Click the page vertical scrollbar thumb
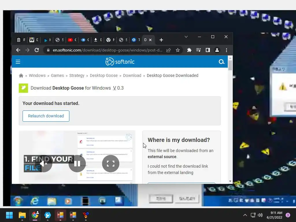The height and width of the screenshot is (222, 296). 230,66
